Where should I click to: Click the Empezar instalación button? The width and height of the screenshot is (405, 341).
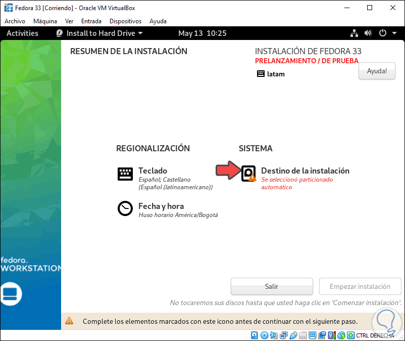(360, 286)
